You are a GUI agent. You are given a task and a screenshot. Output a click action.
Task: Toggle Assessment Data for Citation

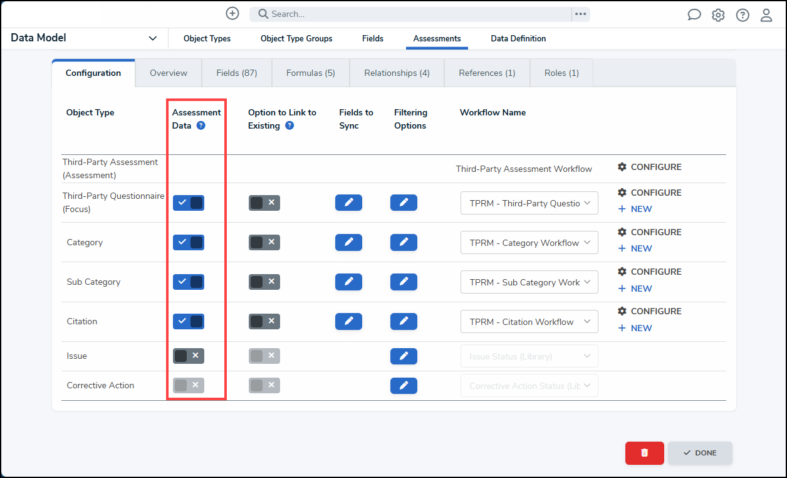click(189, 321)
